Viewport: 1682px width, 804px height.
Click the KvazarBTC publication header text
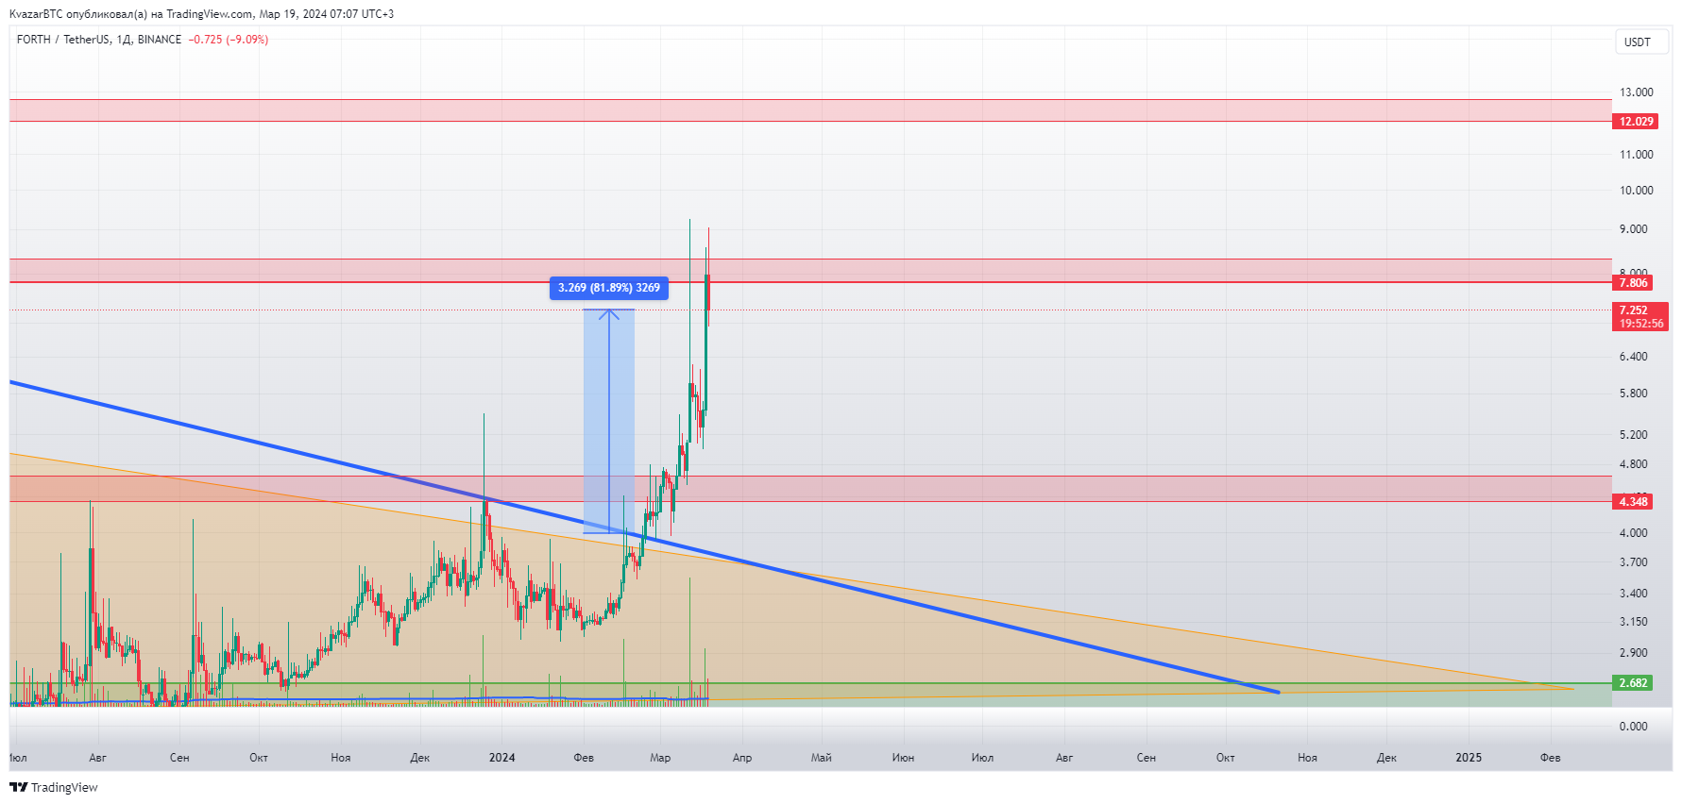[201, 14]
